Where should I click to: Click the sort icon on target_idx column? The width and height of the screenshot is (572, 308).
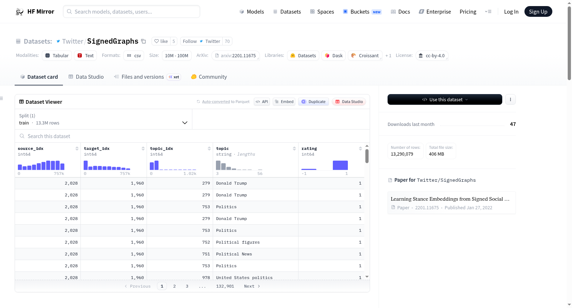pos(143,148)
